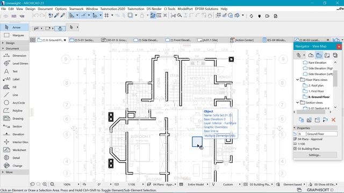344x193 pixels.
Task: Click the Settings... button in Navigator
Action: [315, 155]
